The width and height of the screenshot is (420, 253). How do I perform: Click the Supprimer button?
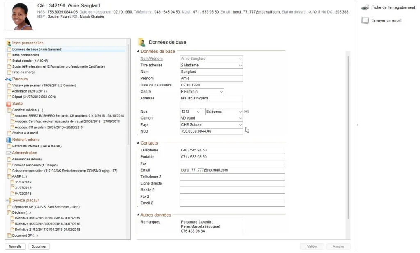coord(39,246)
